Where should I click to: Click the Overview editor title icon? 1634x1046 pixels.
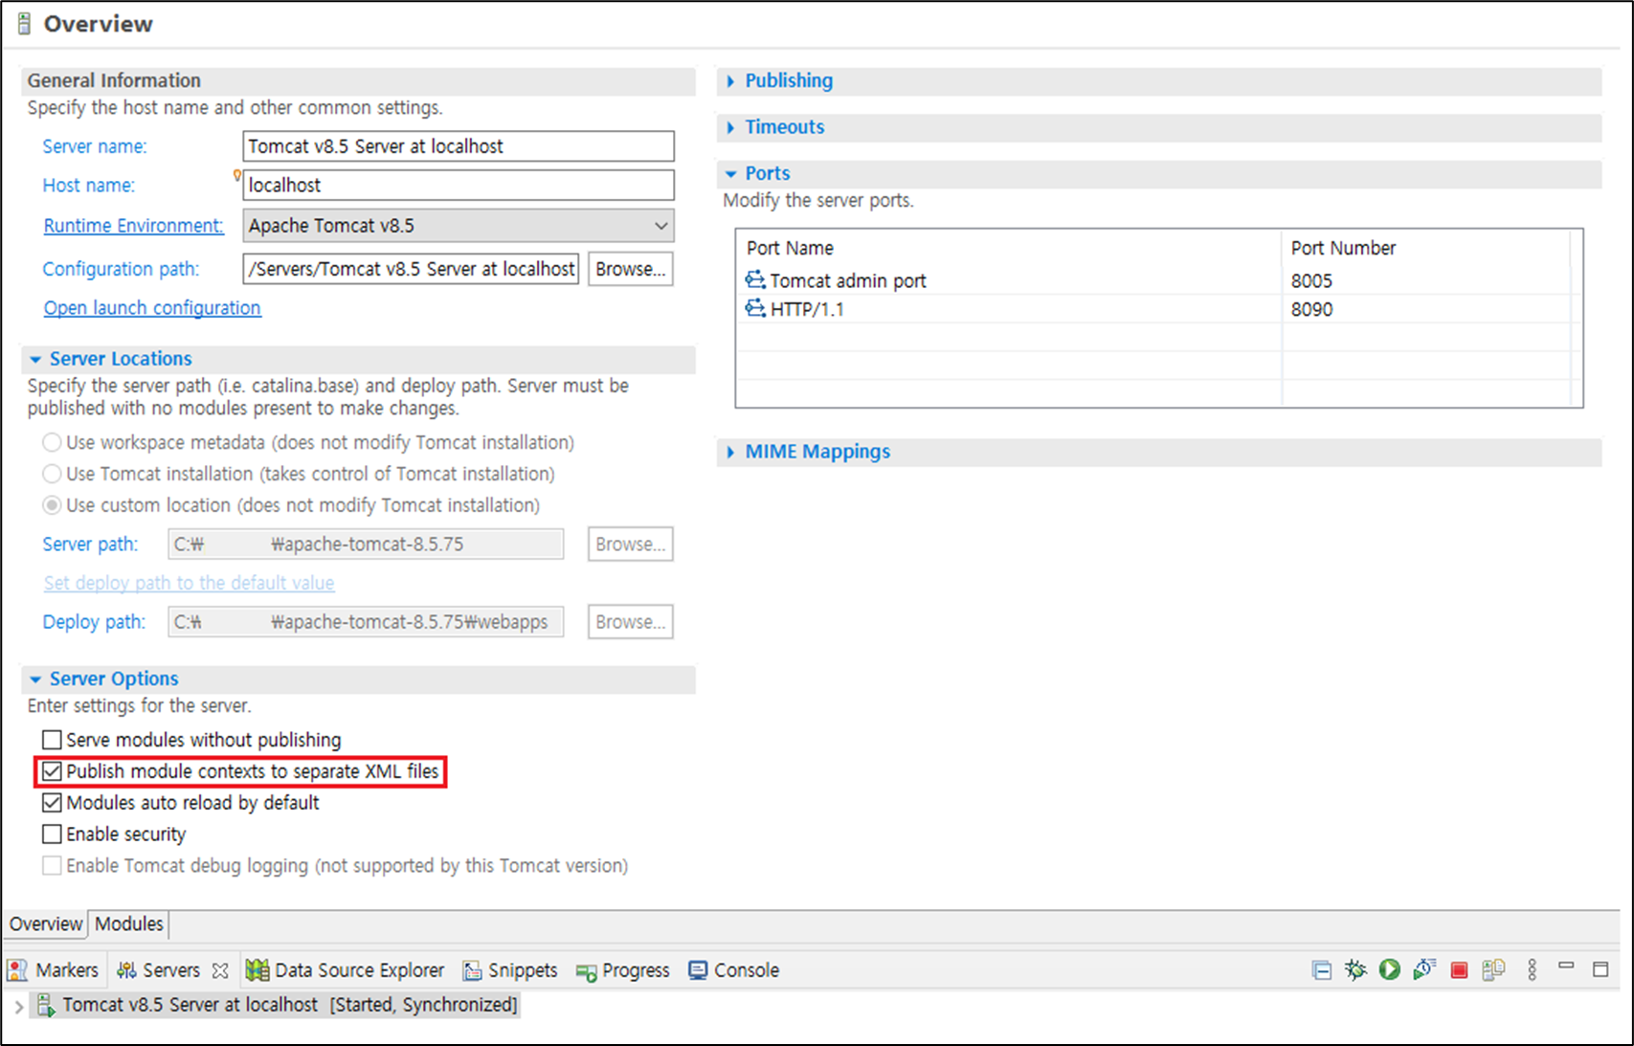24,24
